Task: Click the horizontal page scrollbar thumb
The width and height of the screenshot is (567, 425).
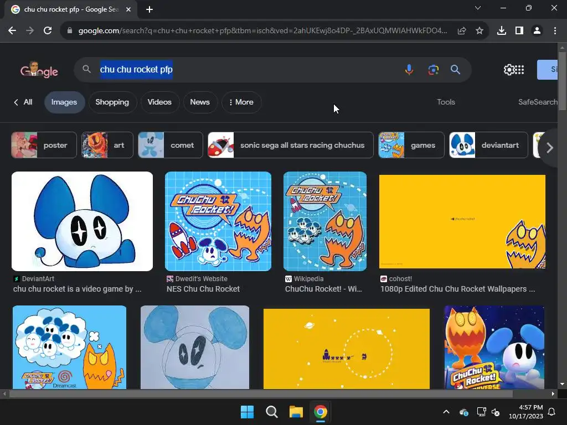Action: 261,393
